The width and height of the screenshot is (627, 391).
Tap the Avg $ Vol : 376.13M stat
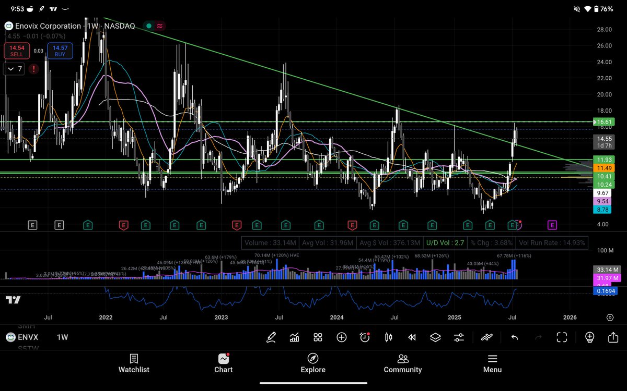(389, 242)
